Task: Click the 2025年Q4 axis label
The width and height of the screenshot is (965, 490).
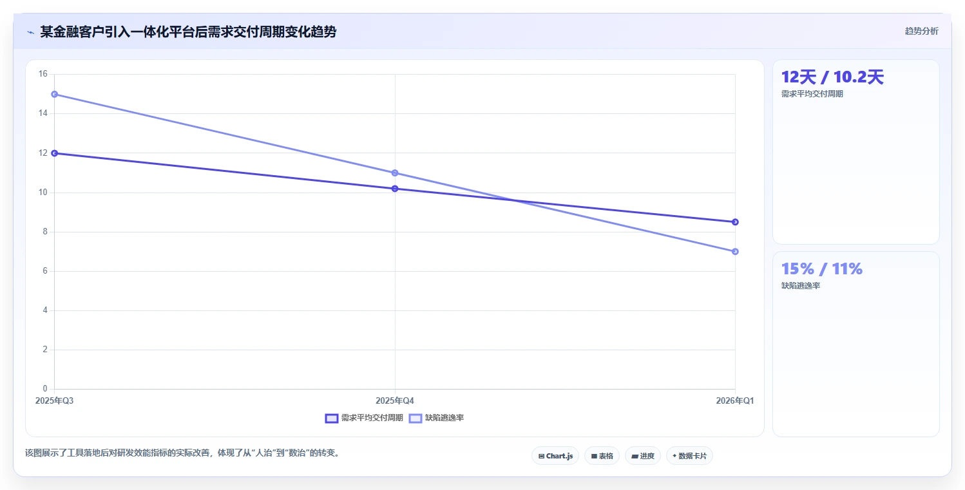Action: tap(395, 401)
